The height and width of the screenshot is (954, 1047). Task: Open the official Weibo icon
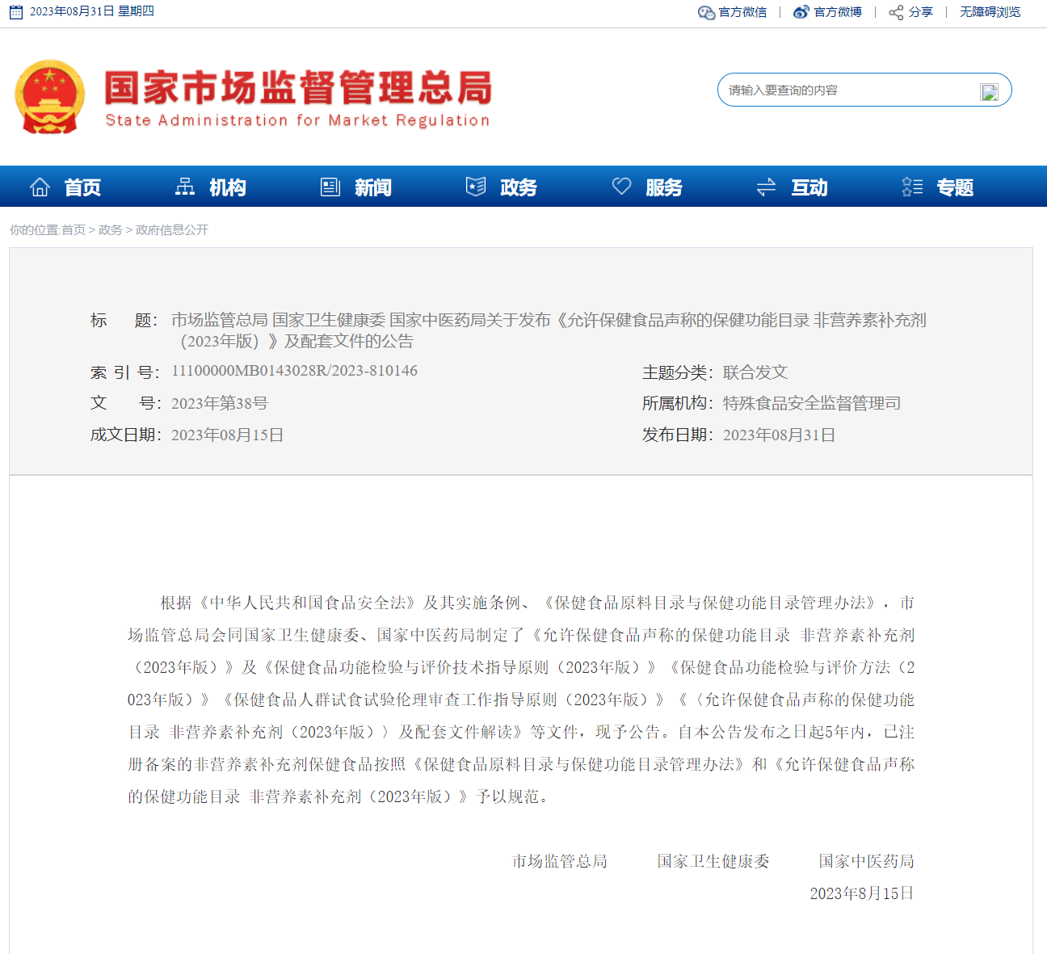click(x=801, y=12)
